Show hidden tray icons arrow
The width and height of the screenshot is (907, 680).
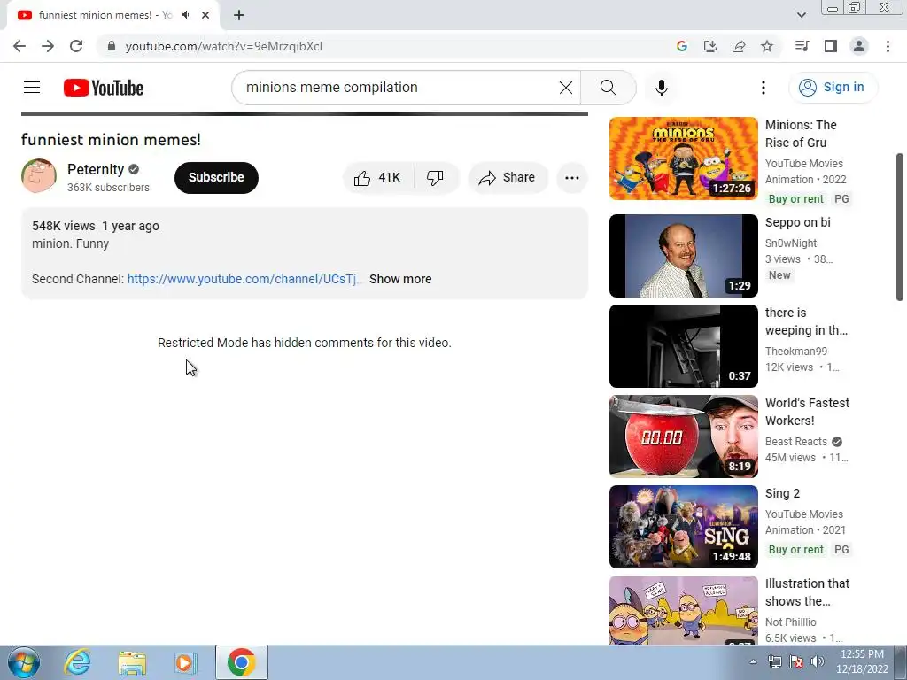[753, 662]
